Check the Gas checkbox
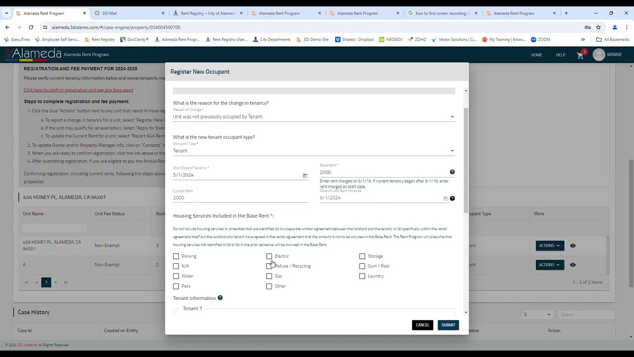Viewport: 634px width, 357px height. 269,276
